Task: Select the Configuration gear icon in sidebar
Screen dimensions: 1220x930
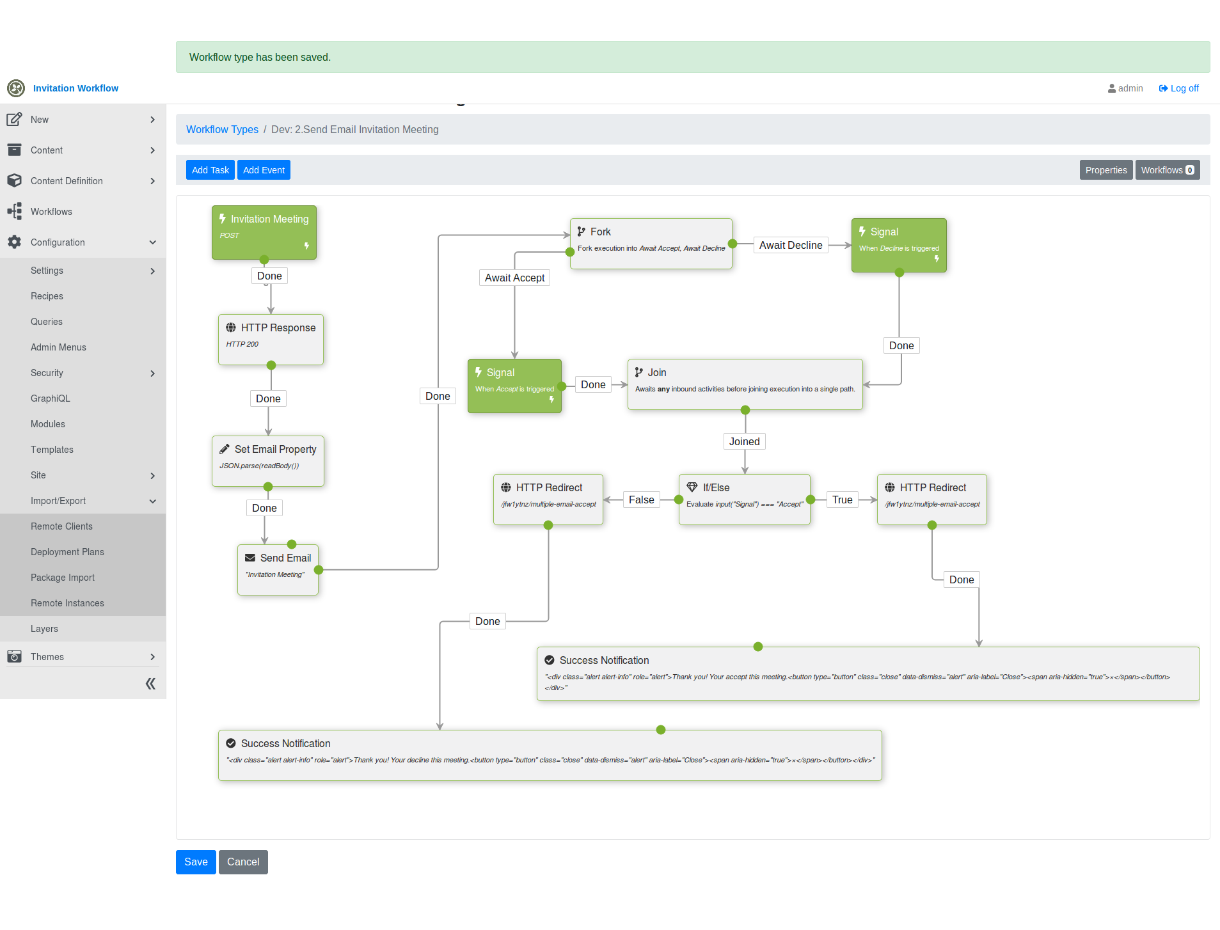Action: pyautogui.click(x=14, y=242)
